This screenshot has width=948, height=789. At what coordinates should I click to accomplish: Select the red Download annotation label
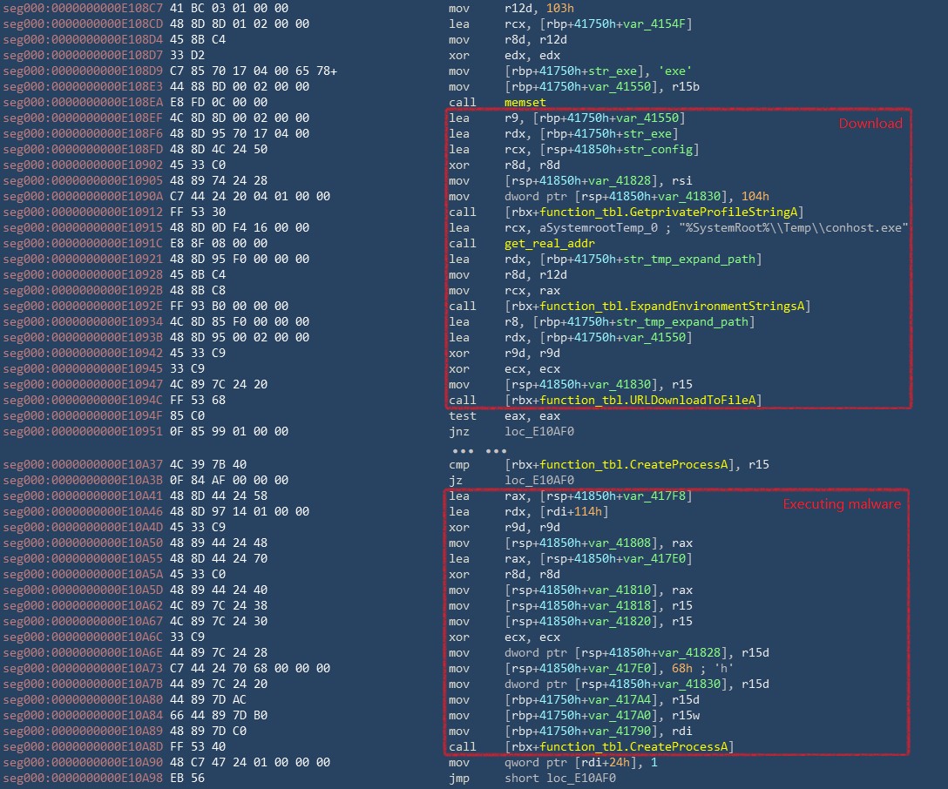click(870, 124)
